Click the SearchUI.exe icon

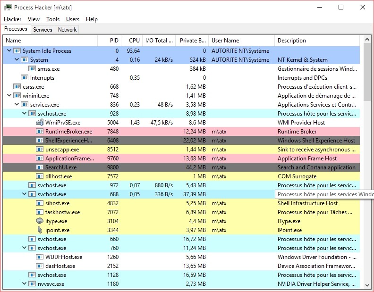39,167
